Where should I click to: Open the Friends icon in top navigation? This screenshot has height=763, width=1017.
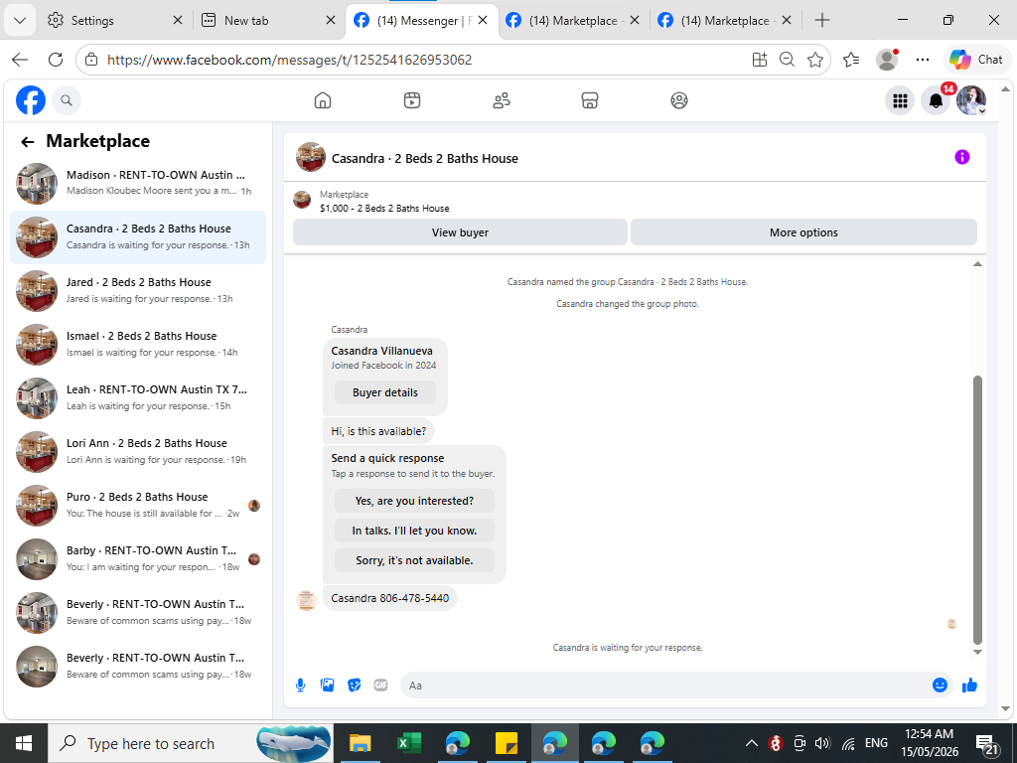point(502,100)
